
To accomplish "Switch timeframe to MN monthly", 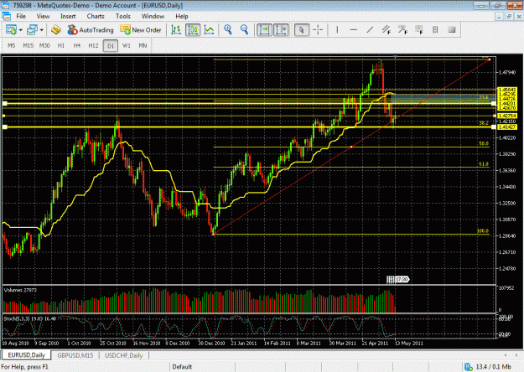I will click(143, 45).
